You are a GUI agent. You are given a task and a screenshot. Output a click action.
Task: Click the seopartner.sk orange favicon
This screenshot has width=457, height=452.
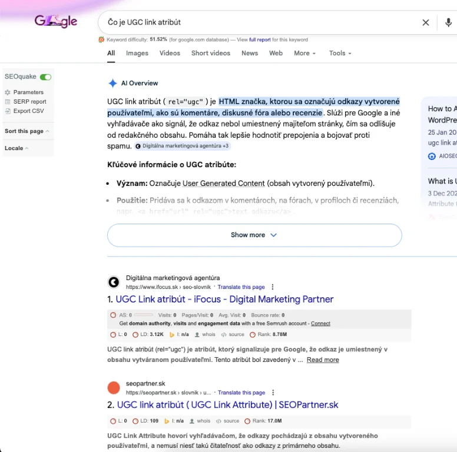[114, 388]
